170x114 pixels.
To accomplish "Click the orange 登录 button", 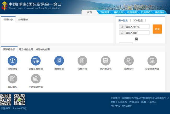I will pos(157,29).
